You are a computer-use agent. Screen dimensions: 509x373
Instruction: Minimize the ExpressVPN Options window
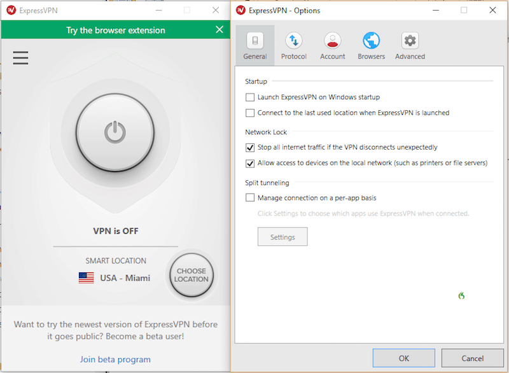(x=436, y=10)
